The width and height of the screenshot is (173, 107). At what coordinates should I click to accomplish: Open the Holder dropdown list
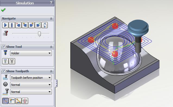31,53
